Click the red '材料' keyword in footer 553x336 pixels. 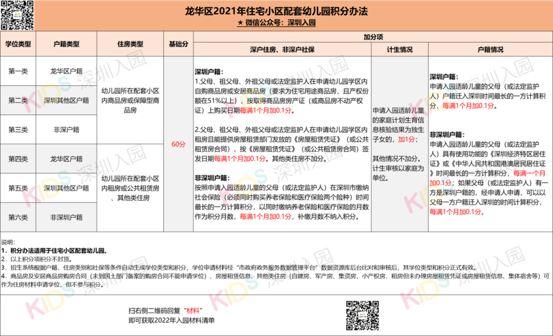tap(193, 310)
